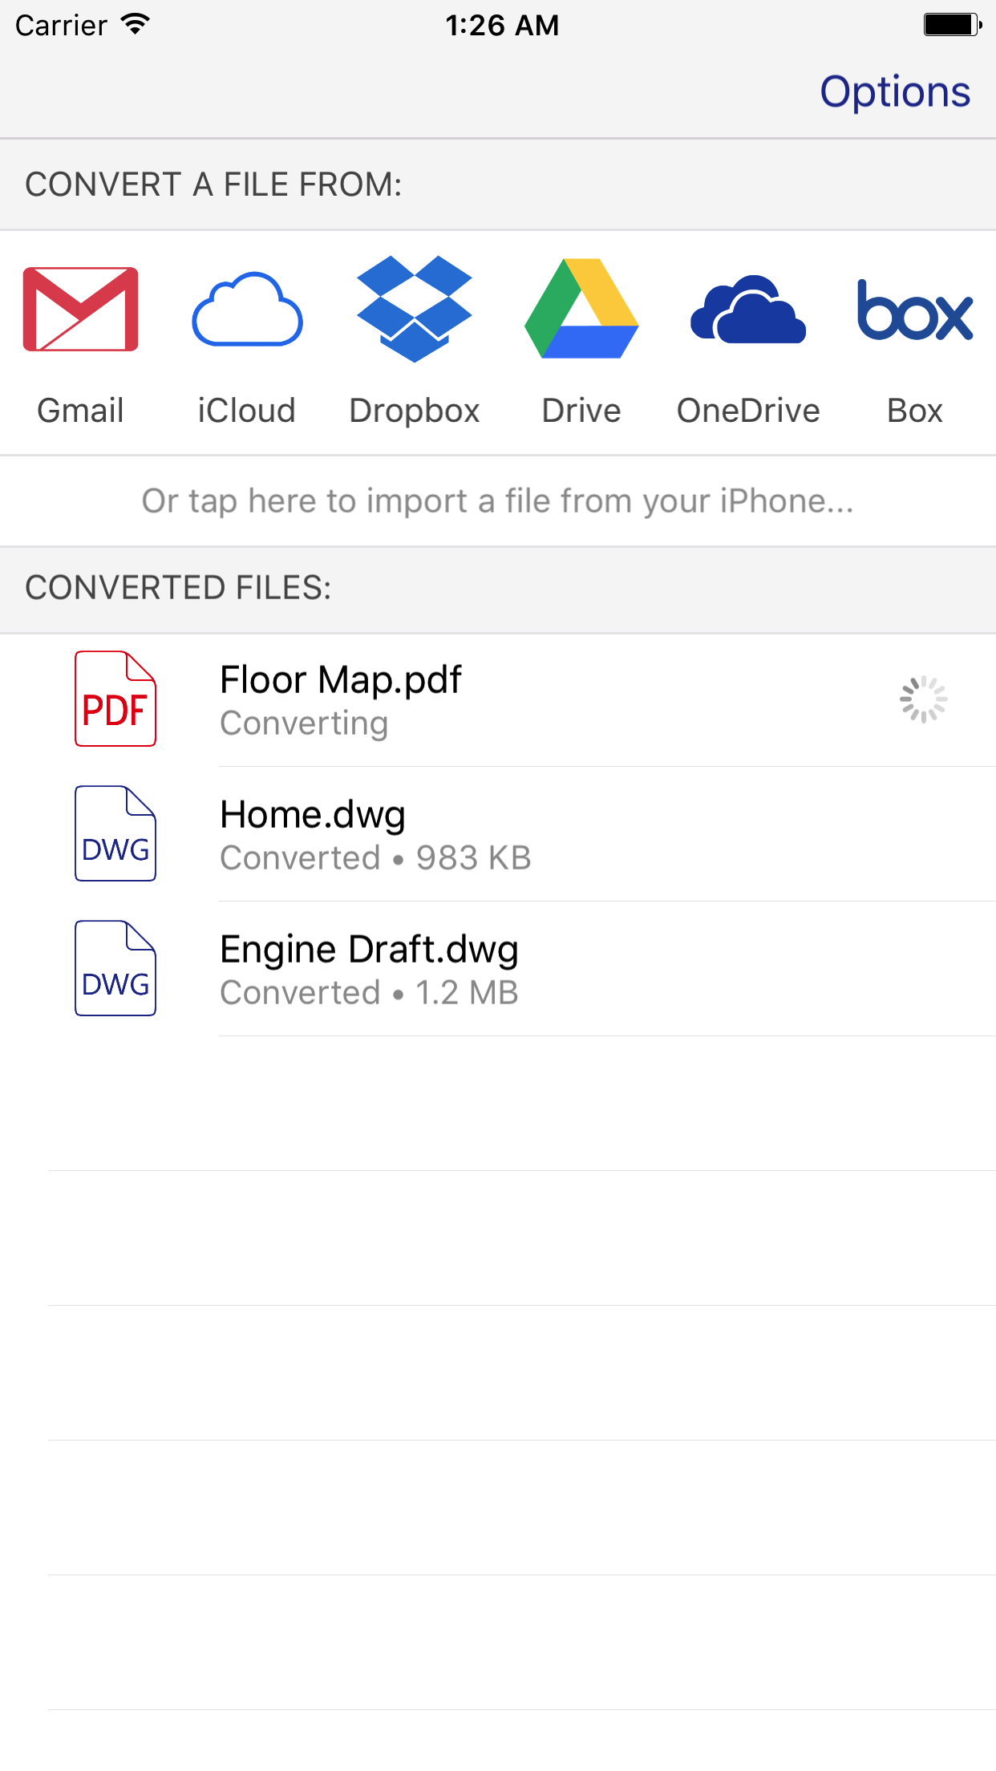
Task: Pick the OneDrive cloud icon
Action: coord(748,310)
